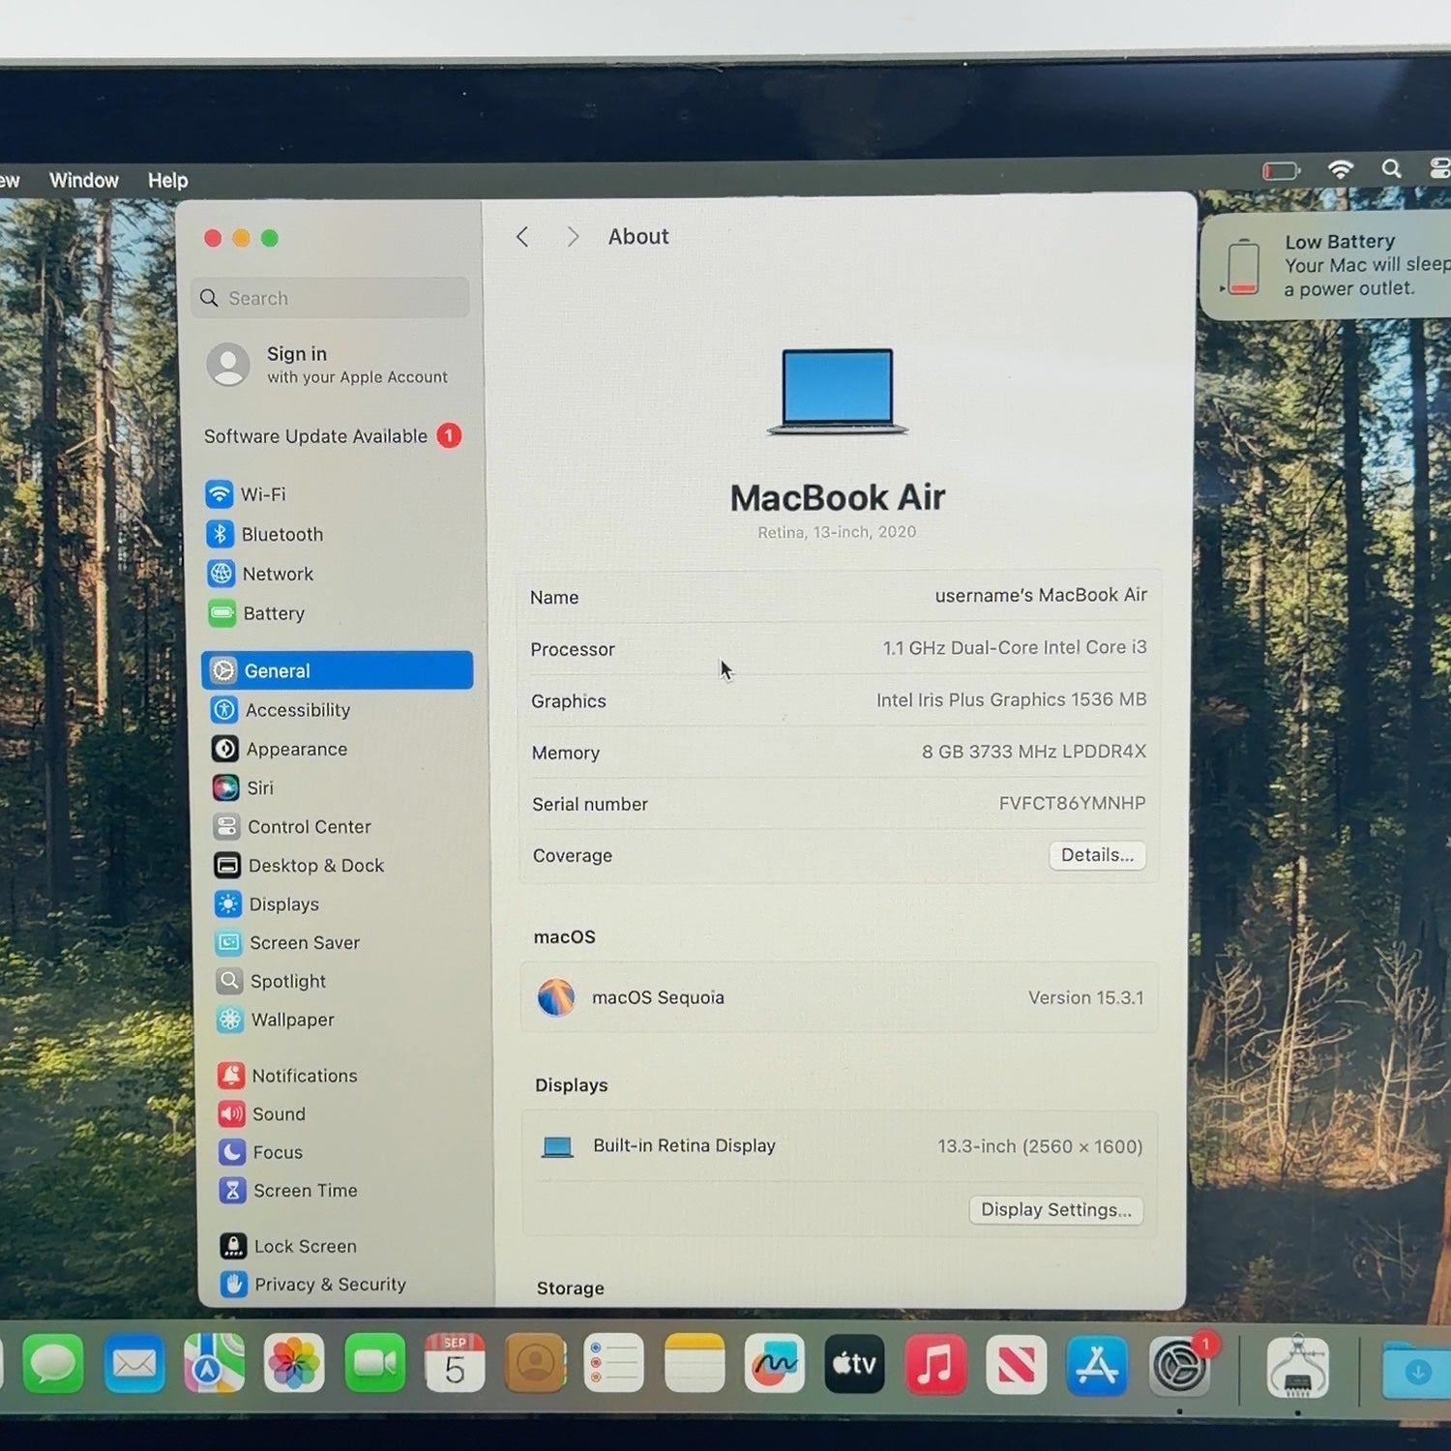Click System Settings icon in Dock

(1178, 1366)
